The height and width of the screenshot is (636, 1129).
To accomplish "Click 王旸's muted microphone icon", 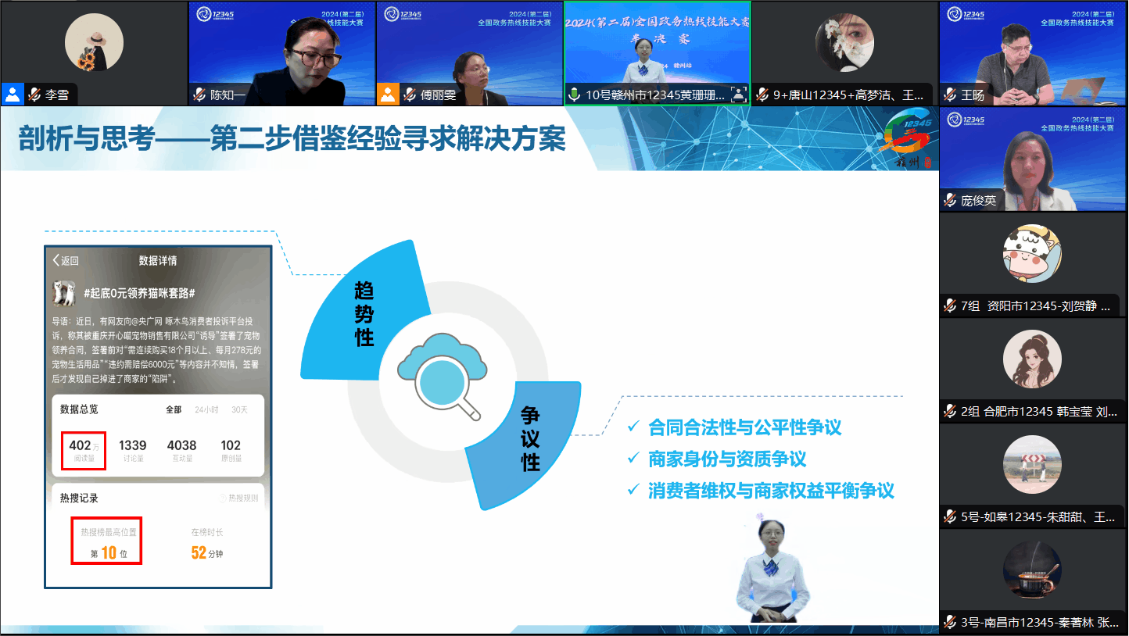I will [950, 95].
